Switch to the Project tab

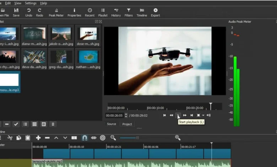(x=127, y=124)
